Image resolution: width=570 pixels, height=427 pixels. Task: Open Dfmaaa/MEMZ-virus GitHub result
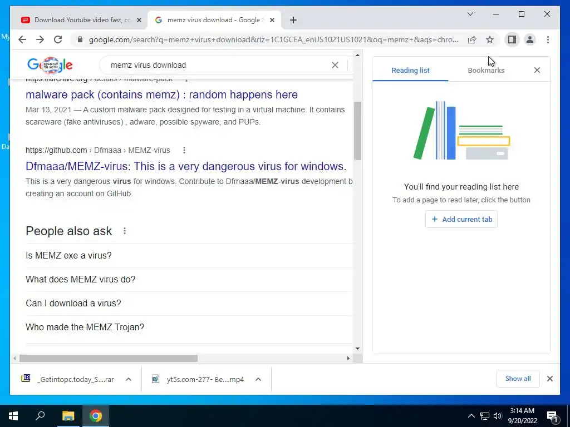(x=186, y=166)
